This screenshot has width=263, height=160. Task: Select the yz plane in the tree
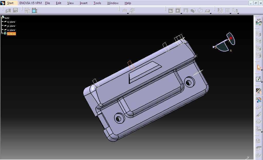11,26
